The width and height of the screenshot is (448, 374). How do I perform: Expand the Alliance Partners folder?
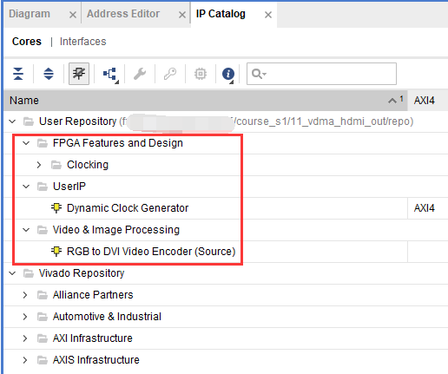coord(25,295)
